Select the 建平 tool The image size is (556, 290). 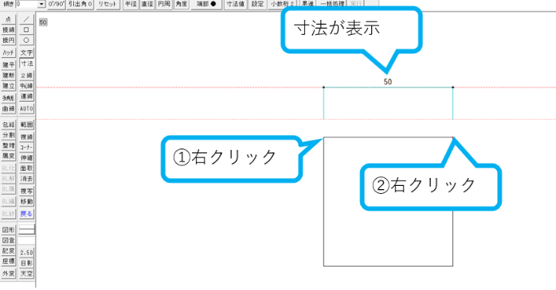tap(9, 64)
